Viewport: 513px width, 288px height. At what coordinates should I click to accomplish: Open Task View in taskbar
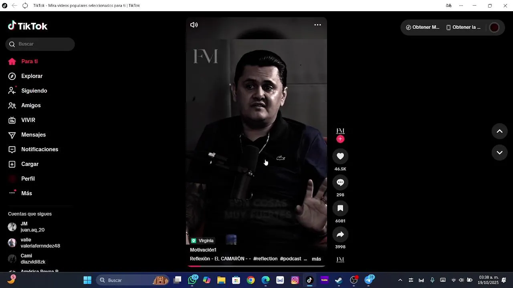click(178, 280)
